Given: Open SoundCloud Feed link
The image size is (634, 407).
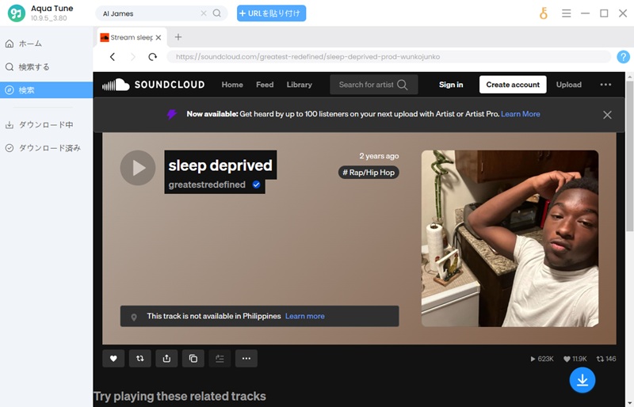Looking at the screenshot, I should (x=265, y=85).
